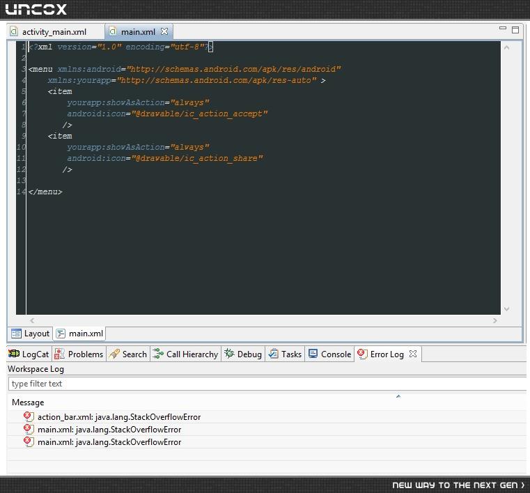Viewport: 530px width, 493px height.
Task: Click the horizontal scroll right arrow
Action: 495,320
